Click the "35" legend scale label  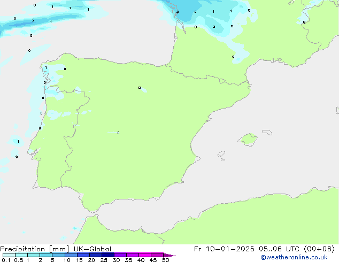[x=128, y=260]
